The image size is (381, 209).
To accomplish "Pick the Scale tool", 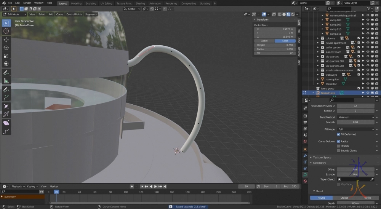I will (x=6, y=56).
